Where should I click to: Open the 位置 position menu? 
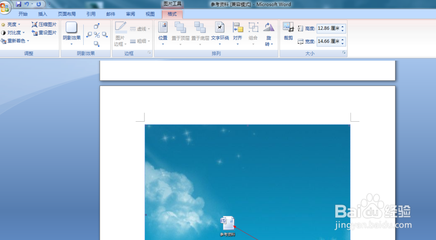163,34
